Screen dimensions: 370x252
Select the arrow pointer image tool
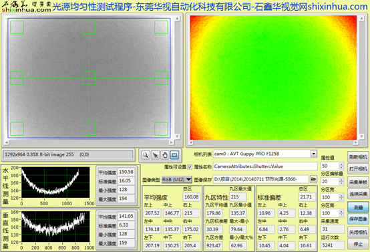coord(155,155)
